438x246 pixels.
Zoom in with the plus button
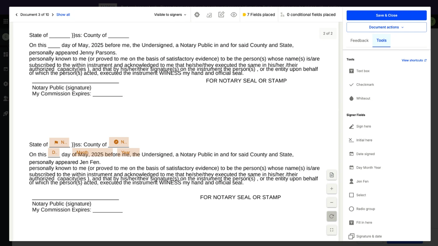[332, 189]
